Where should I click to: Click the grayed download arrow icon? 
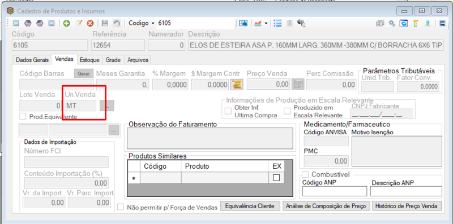point(289,23)
